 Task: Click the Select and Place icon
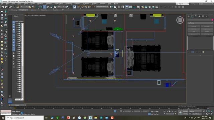55,7
